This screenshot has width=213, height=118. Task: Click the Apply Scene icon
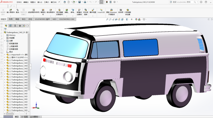(139, 19)
